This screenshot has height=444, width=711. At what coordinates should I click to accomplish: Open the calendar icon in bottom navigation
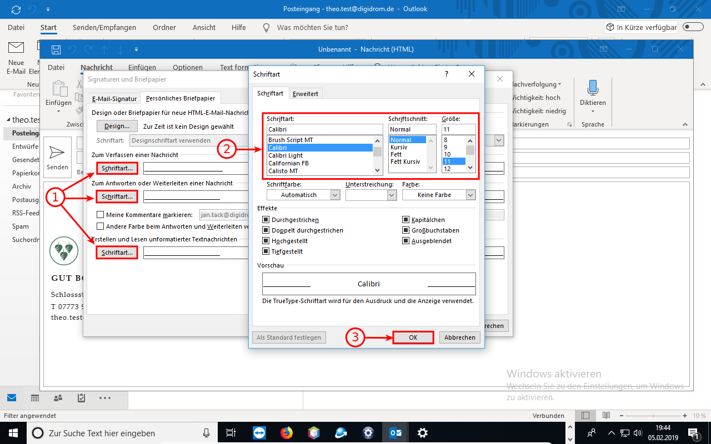34,398
